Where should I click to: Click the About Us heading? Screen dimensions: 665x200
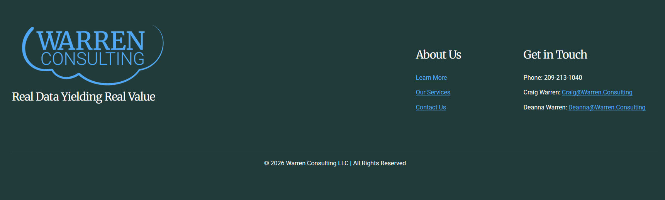438,55
